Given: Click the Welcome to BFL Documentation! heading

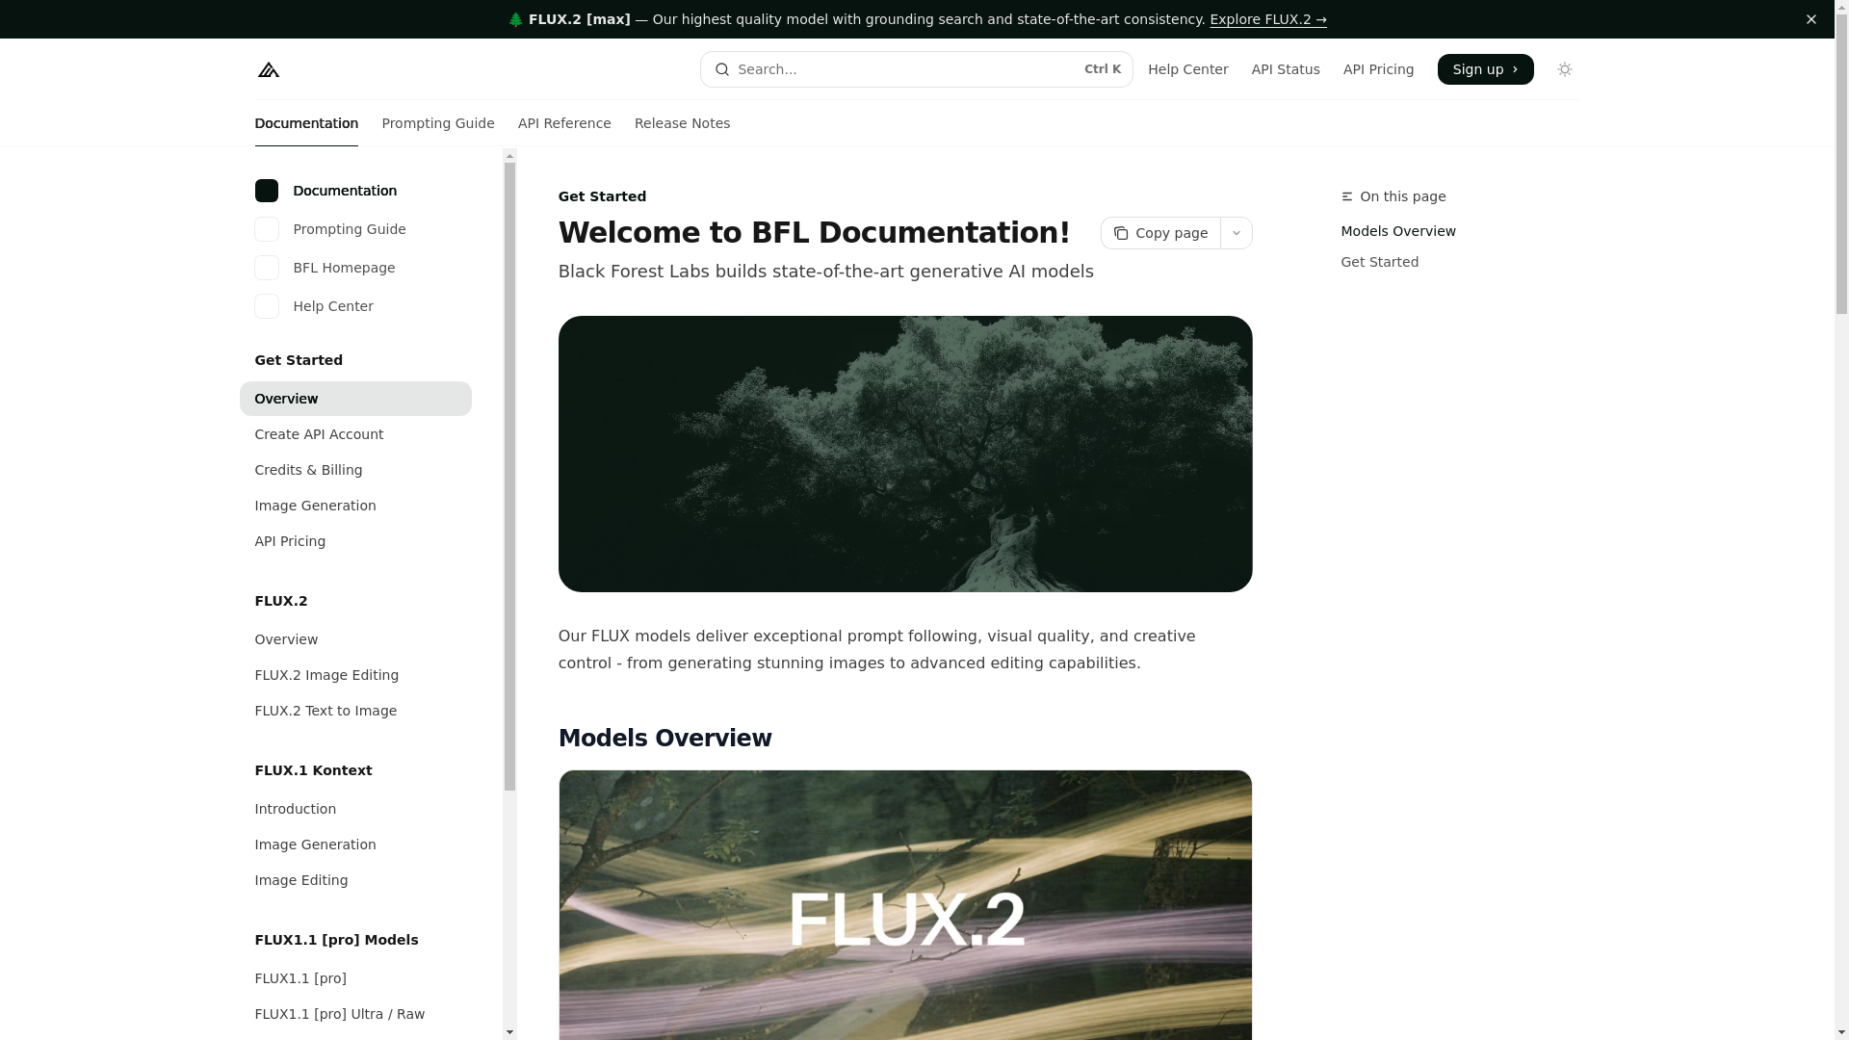Looking at the screenshot, I should coord(814,233).
